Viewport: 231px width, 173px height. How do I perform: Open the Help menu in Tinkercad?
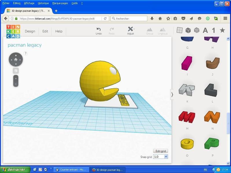click(x=59, y=31)
